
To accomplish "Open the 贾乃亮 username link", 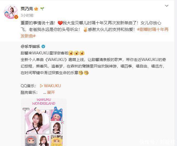I will (27, 9).
